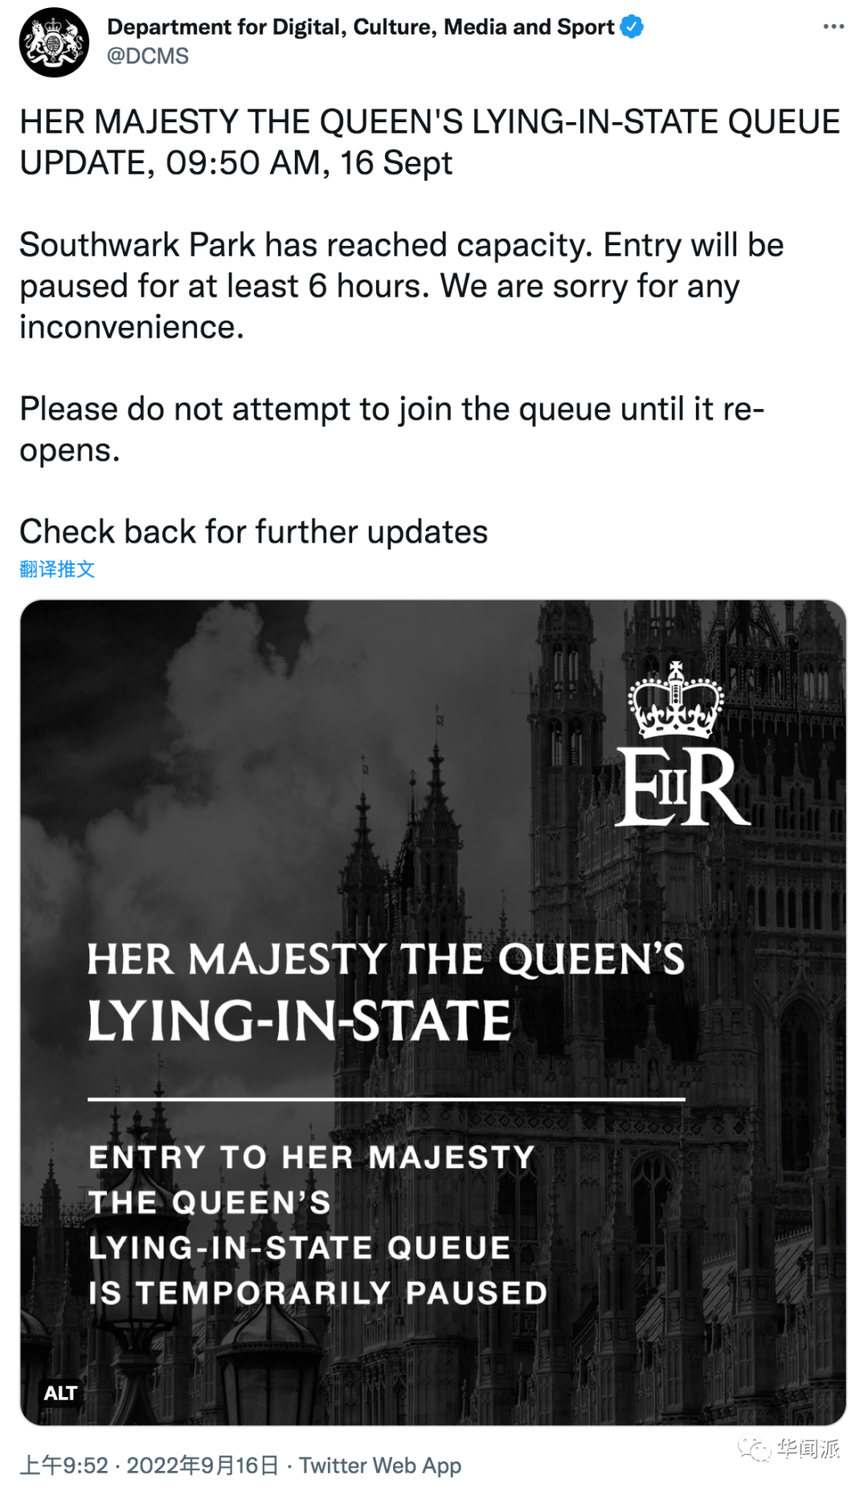
Task: Click the QUEUE UPDATE 09:50 AM heading text
Action: [429, 142]
